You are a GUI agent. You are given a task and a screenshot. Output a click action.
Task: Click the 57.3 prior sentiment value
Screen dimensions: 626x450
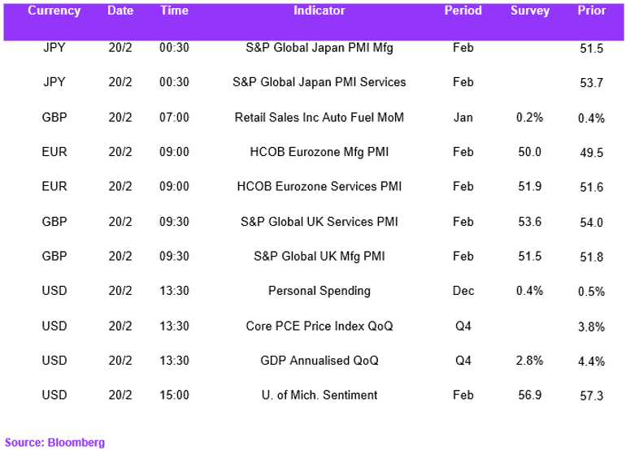click(591, 396)
